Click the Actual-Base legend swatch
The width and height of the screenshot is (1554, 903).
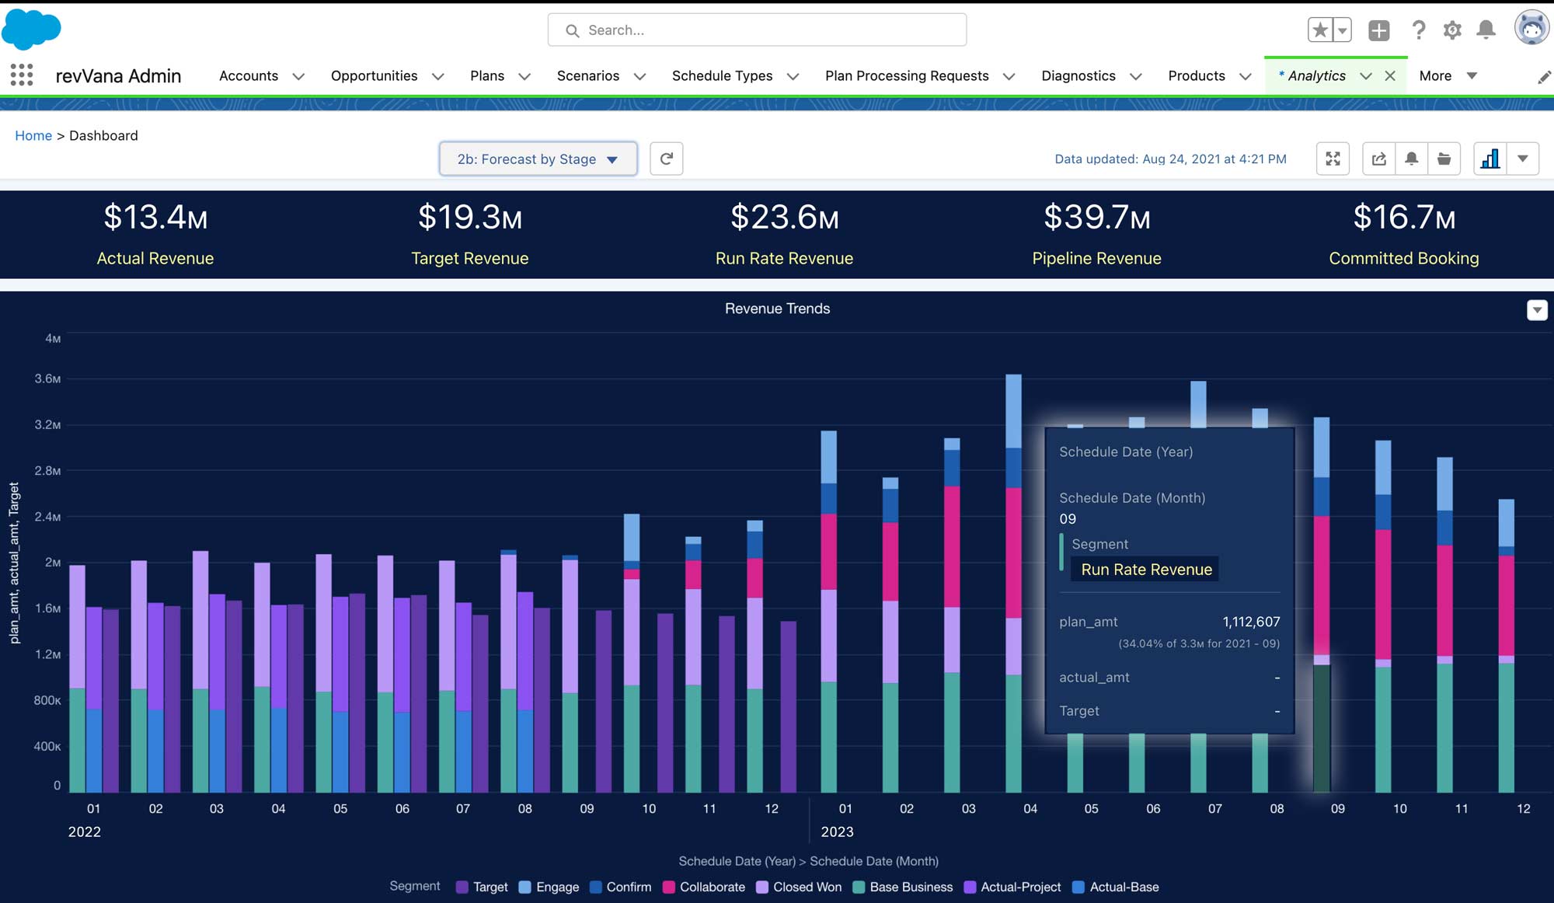1078,887
